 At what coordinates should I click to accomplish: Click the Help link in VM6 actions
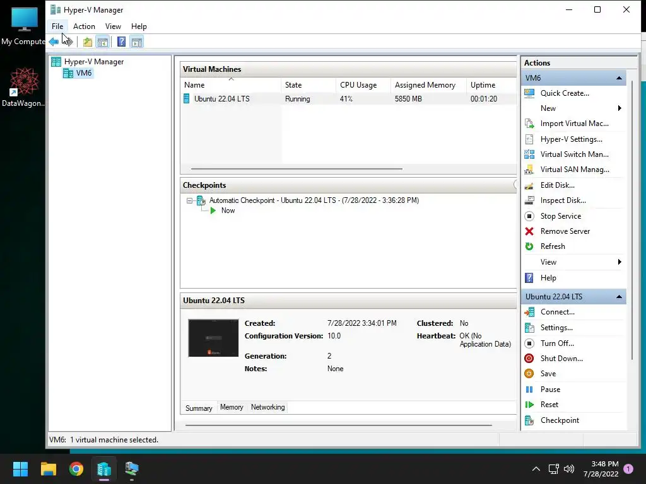[548, 278]
